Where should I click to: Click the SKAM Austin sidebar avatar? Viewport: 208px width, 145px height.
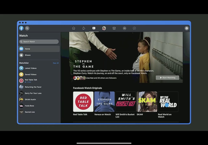pyautogui.click(x=21, y=100)
